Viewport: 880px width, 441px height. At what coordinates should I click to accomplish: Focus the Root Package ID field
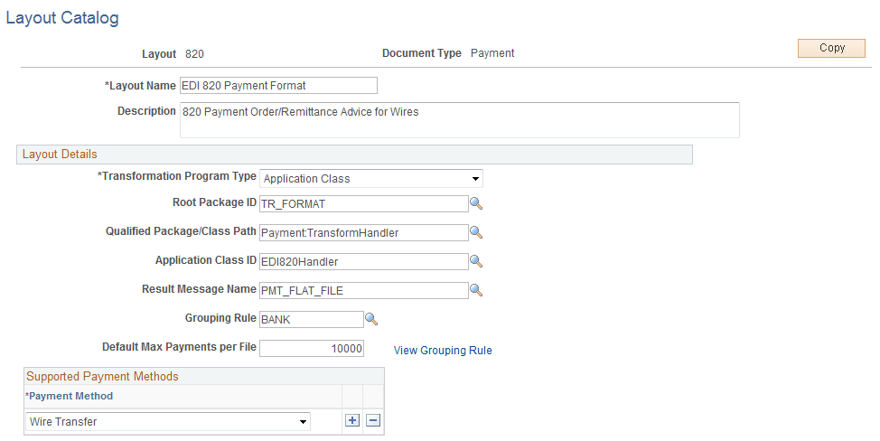tap(363, 204)
